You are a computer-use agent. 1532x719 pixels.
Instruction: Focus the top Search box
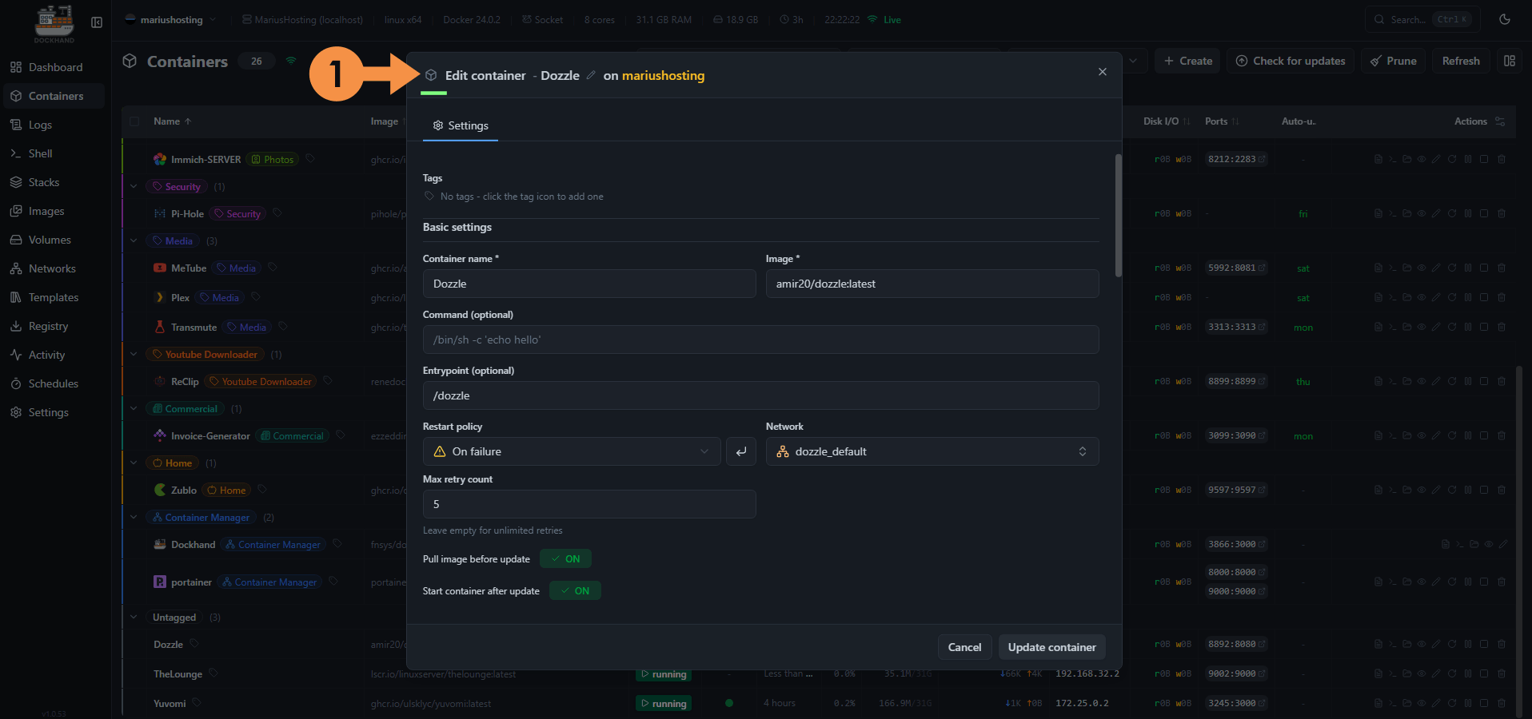1422,19
